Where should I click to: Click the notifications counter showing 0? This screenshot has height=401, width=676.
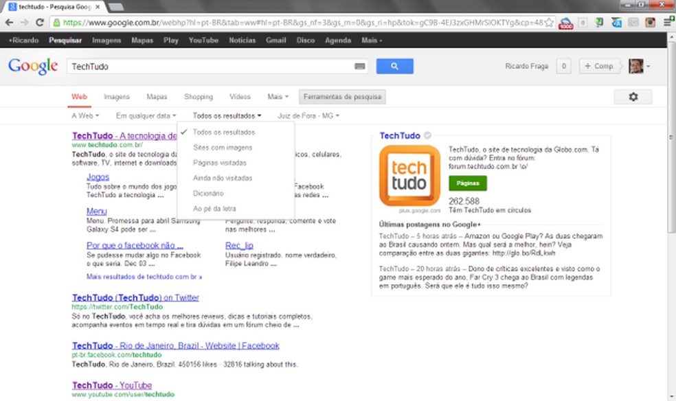(563, 67)
